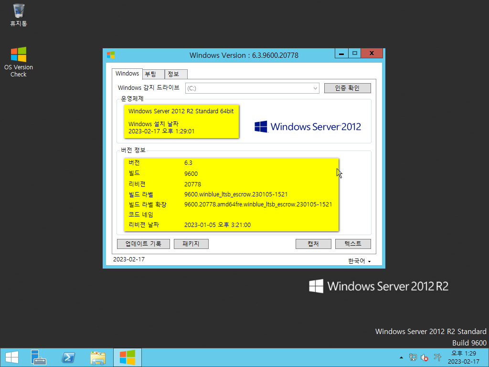Screen dimensions: 489x367
Task: Select build value 9600
Action: (191, 174)
